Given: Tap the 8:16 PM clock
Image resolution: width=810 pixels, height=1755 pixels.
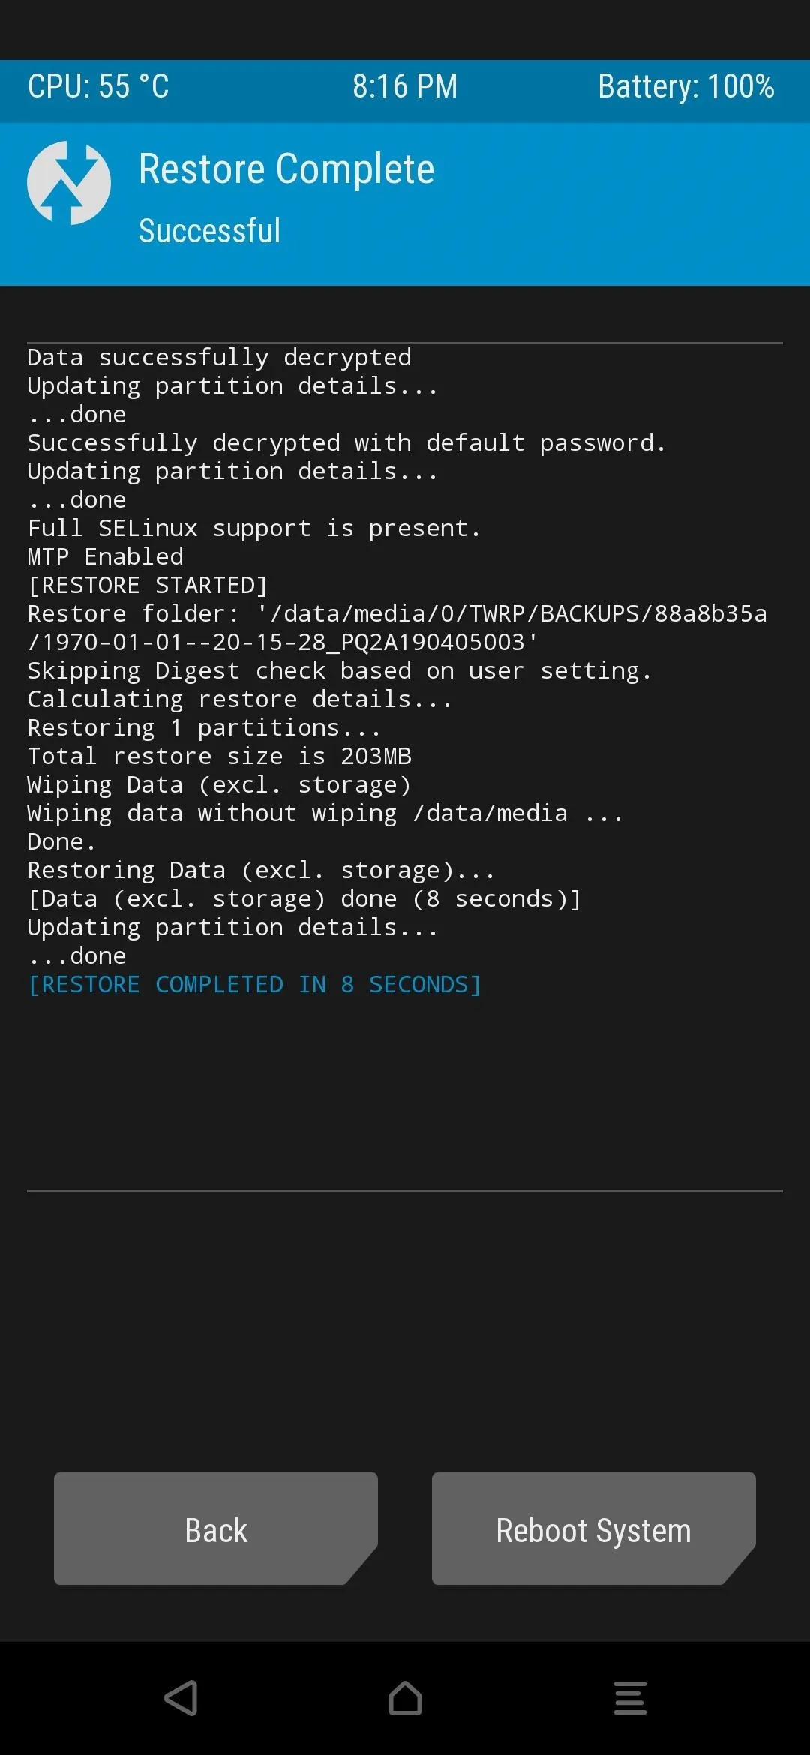Looking at the screenshot, I should point(405,86).
